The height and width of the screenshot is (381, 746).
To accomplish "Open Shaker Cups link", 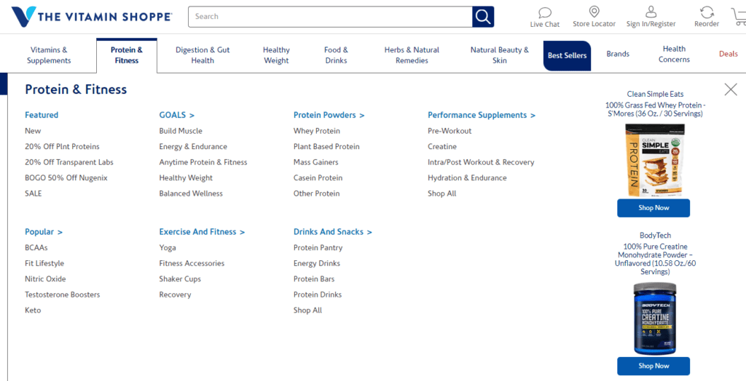I will (180, 279).
